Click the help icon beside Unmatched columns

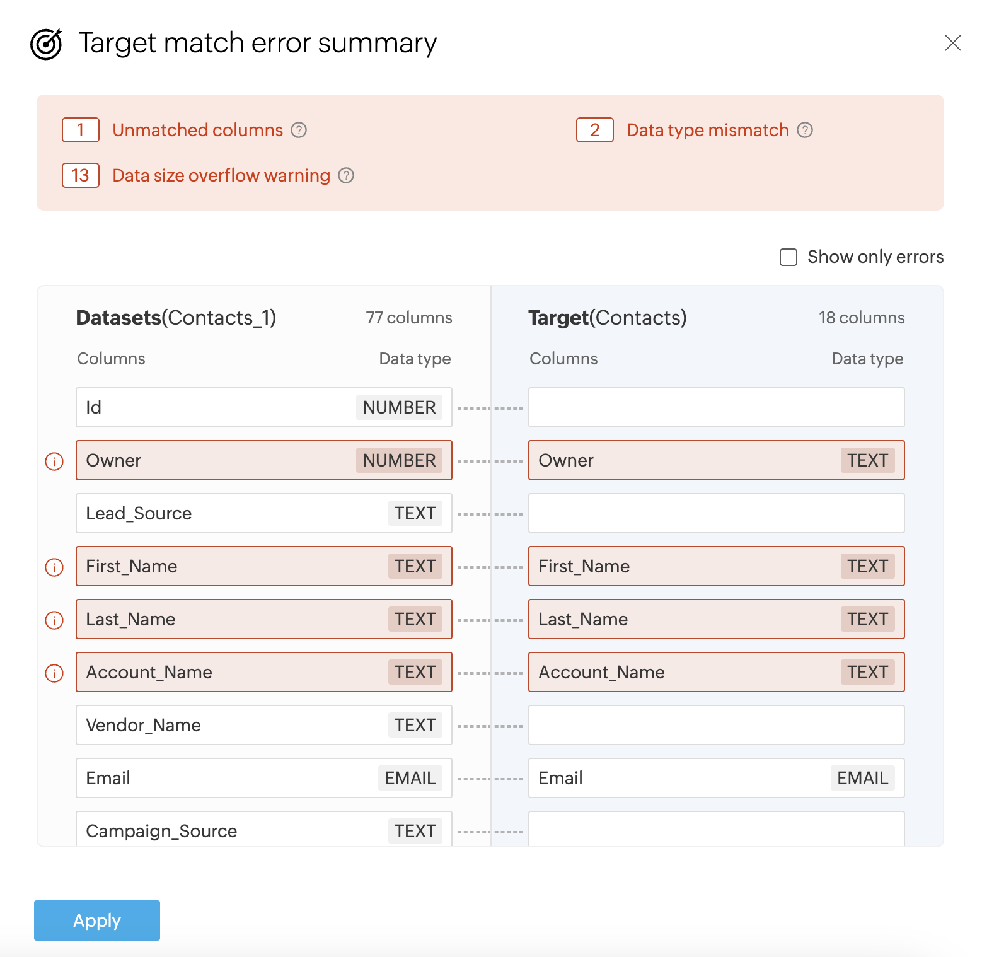point(299,130)
